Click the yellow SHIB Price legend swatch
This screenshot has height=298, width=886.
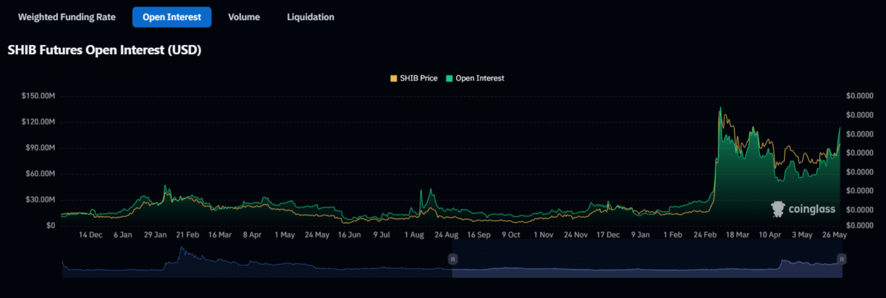click(394, 78)
